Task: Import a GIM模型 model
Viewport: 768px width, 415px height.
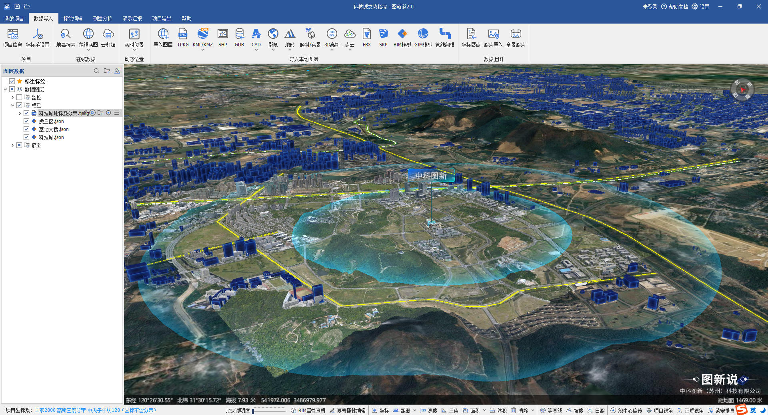Action: click(x=423, y=38)
